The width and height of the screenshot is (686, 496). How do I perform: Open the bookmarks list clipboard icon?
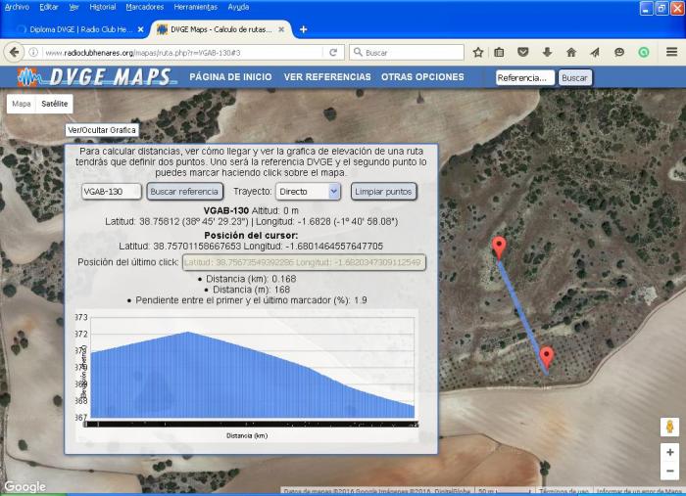coord(499,53)
